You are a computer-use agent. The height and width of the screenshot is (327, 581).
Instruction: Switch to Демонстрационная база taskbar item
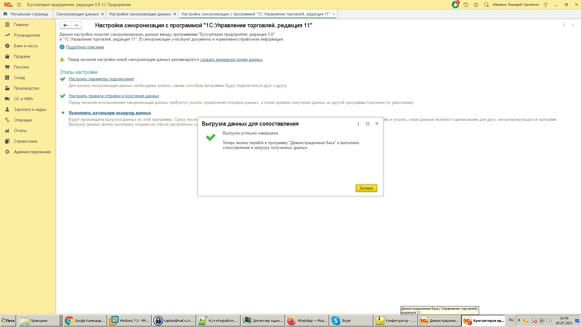coord(440,321)
